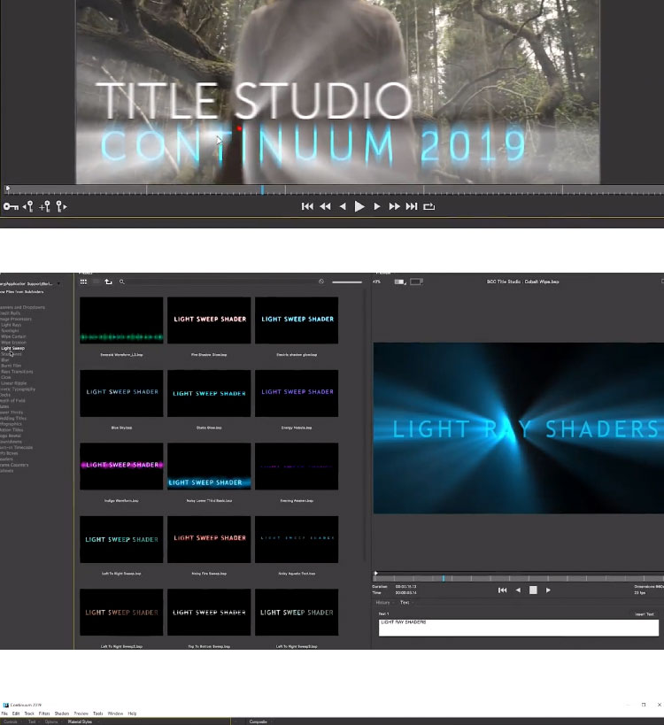Select the Kinetic Typography category
The image size is (664, 725).
coord(18,389)
